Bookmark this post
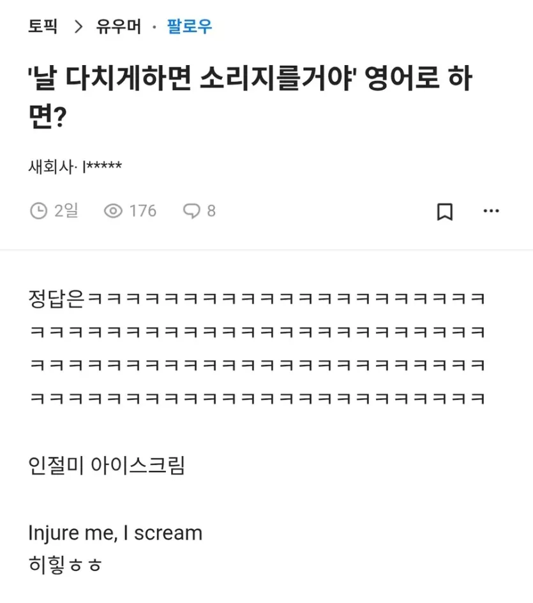 point(445,211)
